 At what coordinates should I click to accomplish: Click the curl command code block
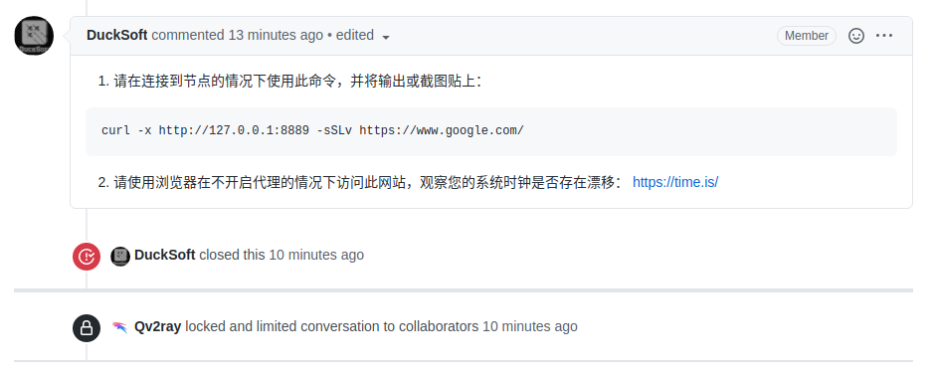coord(491,131)
